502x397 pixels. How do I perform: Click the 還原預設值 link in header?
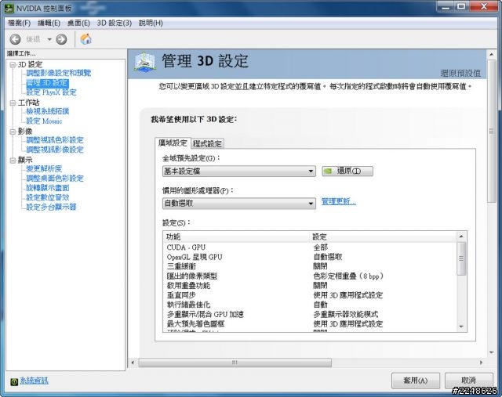pos(460,73)
